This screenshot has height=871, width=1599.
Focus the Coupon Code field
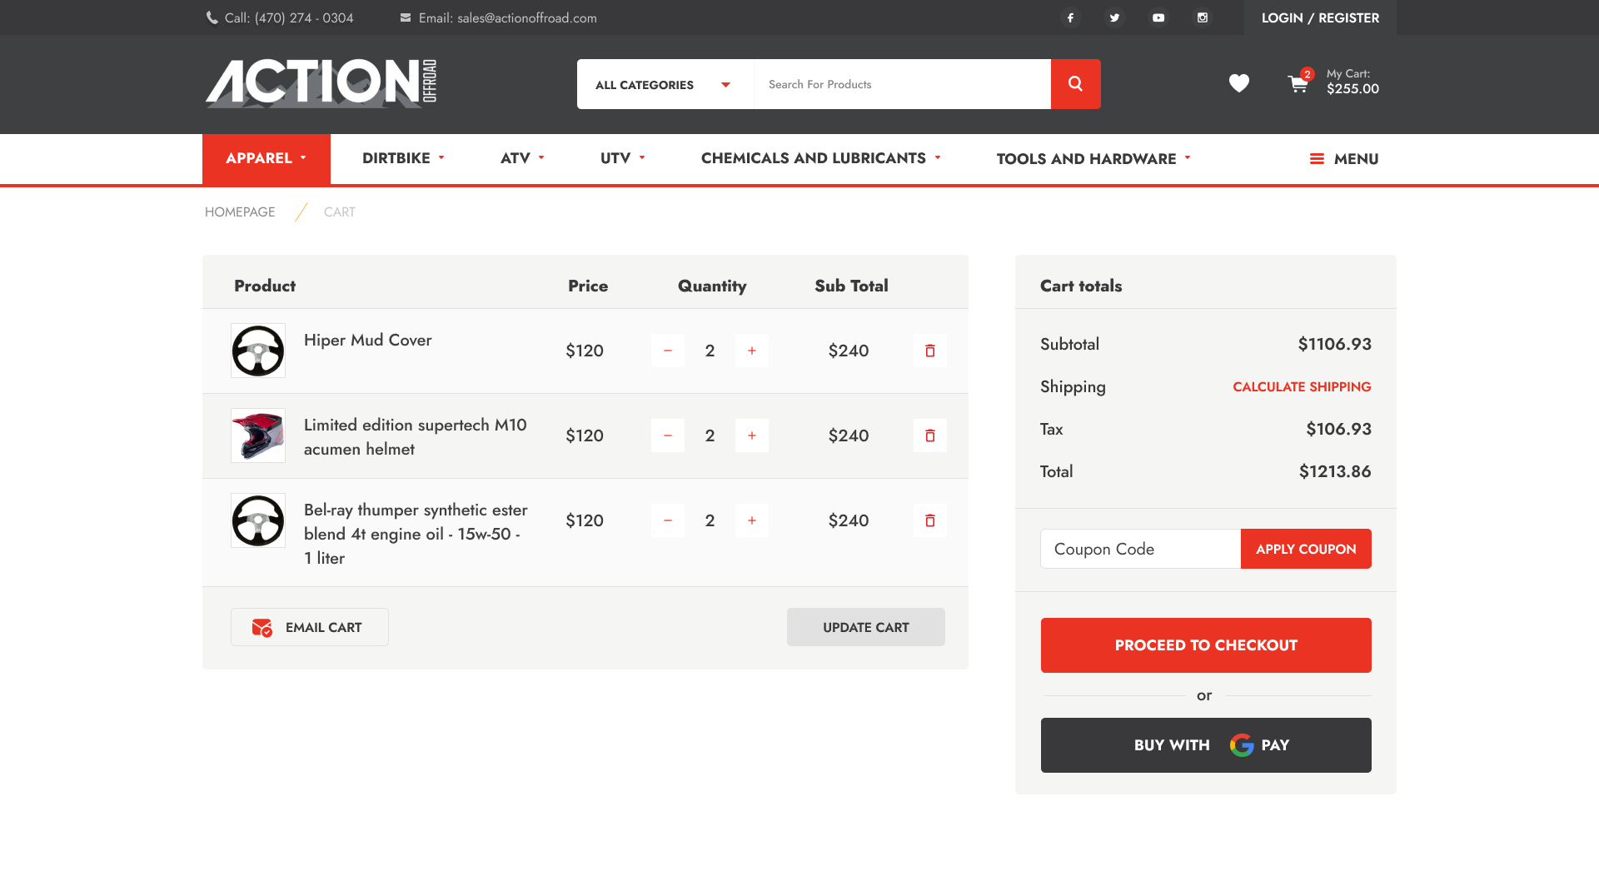(1140, 549)
